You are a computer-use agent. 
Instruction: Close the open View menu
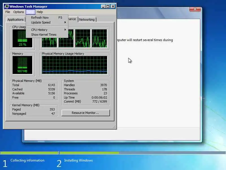[x=31, y=12]
